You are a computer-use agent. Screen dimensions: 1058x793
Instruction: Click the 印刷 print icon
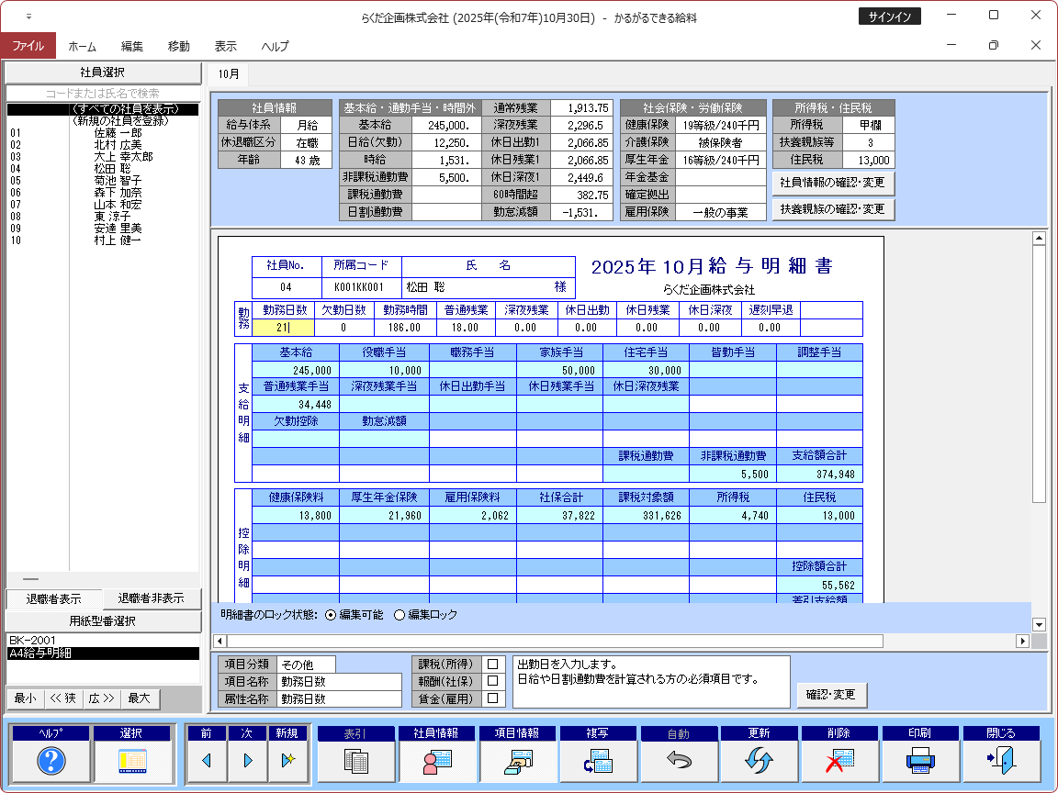tap(920, 761)
